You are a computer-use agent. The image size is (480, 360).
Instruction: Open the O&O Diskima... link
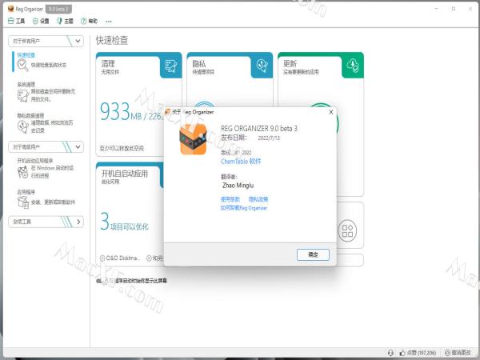tap(120, 258)
